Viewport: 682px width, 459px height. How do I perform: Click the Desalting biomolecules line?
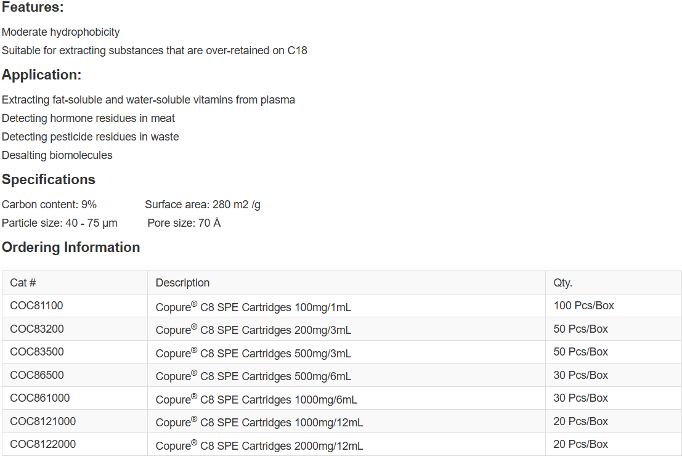click(x=57, y=155)
